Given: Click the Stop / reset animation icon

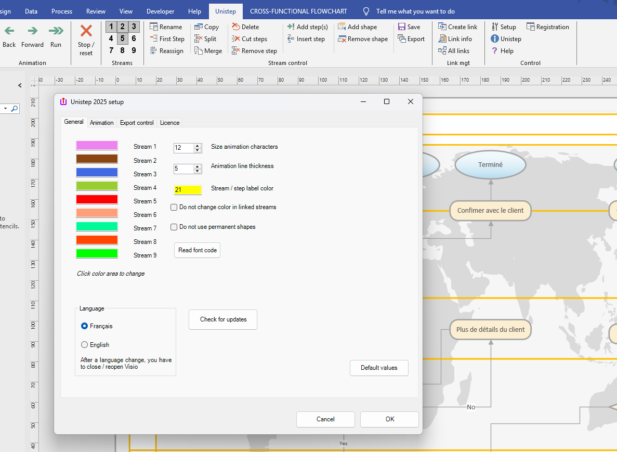Looking at the screenshot, I should click(86, 31).
